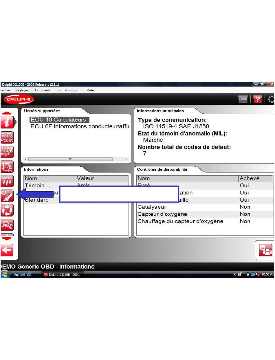This screenshot has height=360, width=275.
Task: Open the freeze frame DATA icon
Action: [x=7, y=181]
